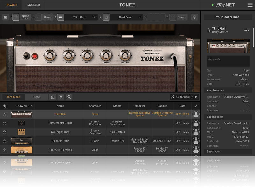
Task: Favorite the Dinner In Paris row star
Action: 4,141
